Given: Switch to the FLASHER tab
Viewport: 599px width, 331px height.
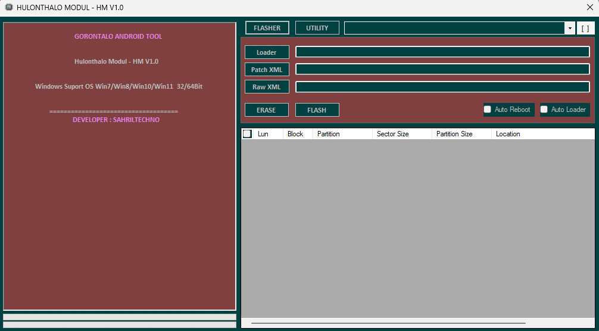Looking at the screenshot, I should 267,28.
